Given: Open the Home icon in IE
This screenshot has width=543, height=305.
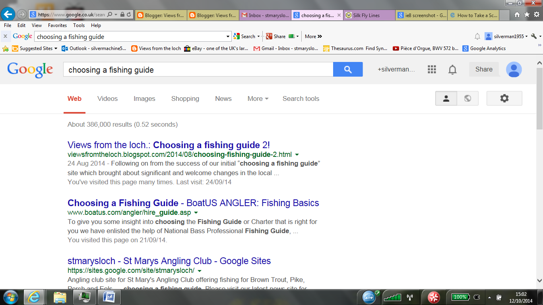Looking at the screenshot, I should (x=517, y=15).
